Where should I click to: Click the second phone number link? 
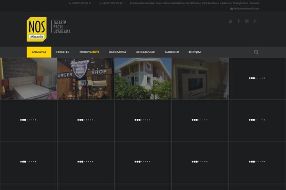point(111,3)
